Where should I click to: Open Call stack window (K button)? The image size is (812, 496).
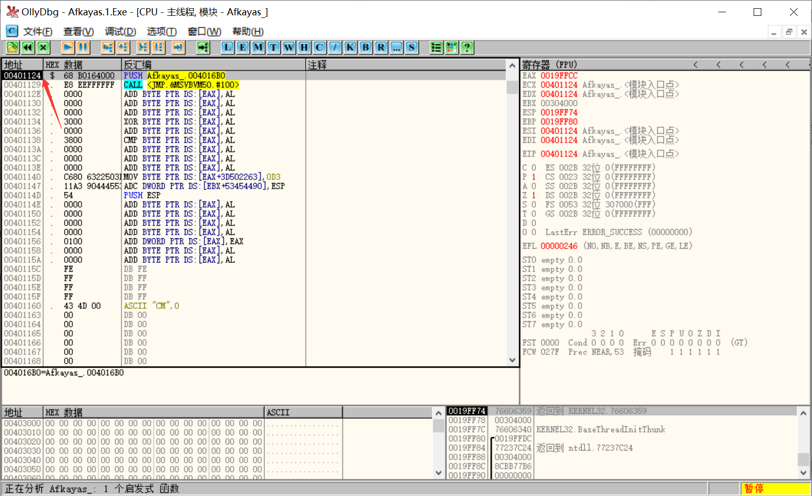click(350, 48)
